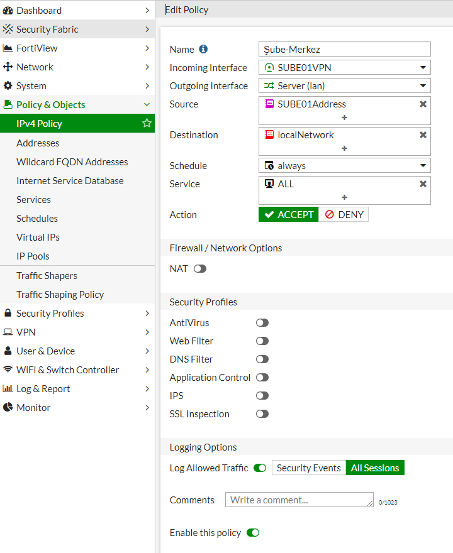Viewport: 453px width, 553px height.
Task: Disable the Enable this policy switch
Action: click(253, 532)
